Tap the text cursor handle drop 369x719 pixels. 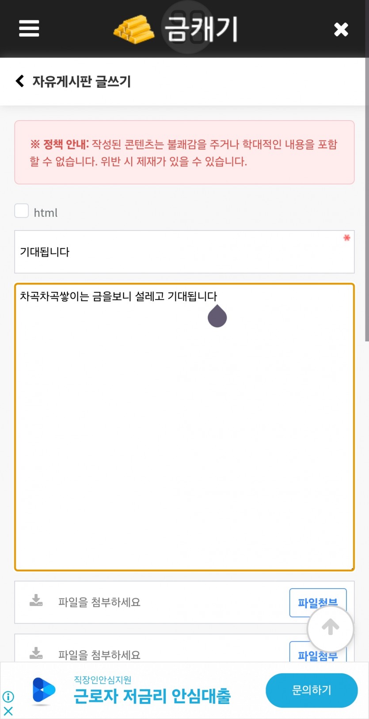tap(217, 316)
